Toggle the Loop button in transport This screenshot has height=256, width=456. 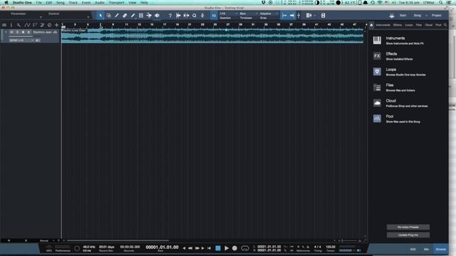[x=245, y=248]
